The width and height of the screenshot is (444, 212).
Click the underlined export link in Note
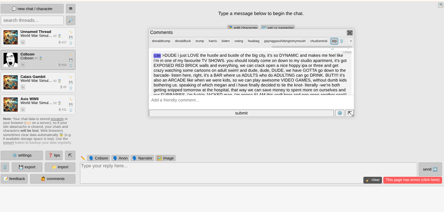tap(8, 143)
